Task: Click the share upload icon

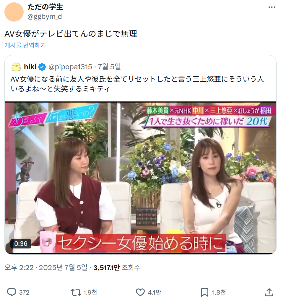Action: click(x=269, y=292)
